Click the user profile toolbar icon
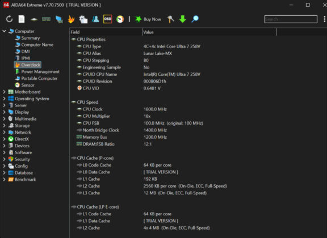This screenshot has height=238, width=327. tap(95, 19)
